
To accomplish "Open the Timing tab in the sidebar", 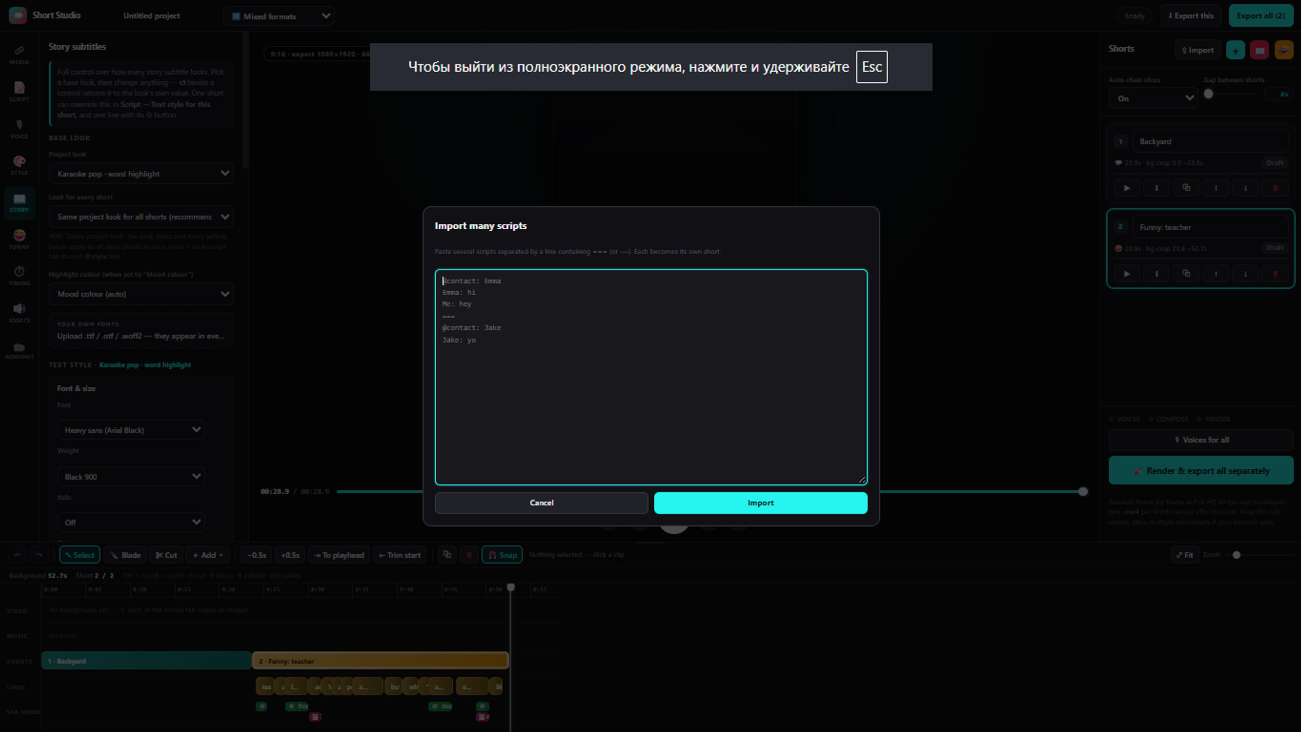I will coord(19,276).
